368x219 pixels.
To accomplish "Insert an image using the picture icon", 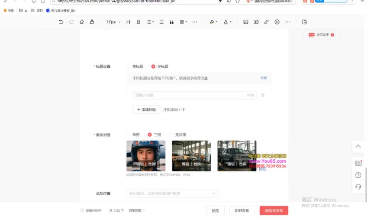I will (x=245, y=22).
